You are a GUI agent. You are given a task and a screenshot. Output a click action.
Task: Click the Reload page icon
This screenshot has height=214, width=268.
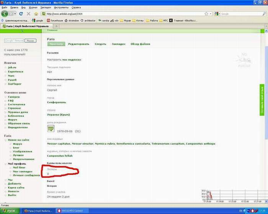point(21,14)
